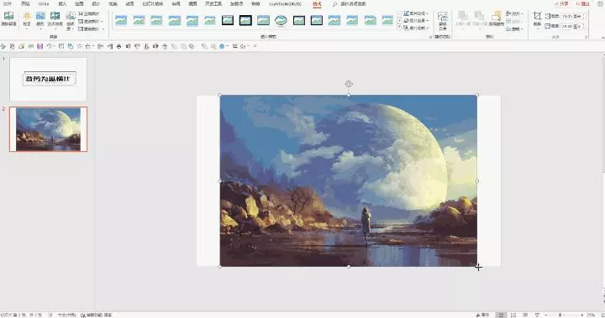Open the Size group dialog launcher
The height and width of the screenshot is (318, 605).
587,37
